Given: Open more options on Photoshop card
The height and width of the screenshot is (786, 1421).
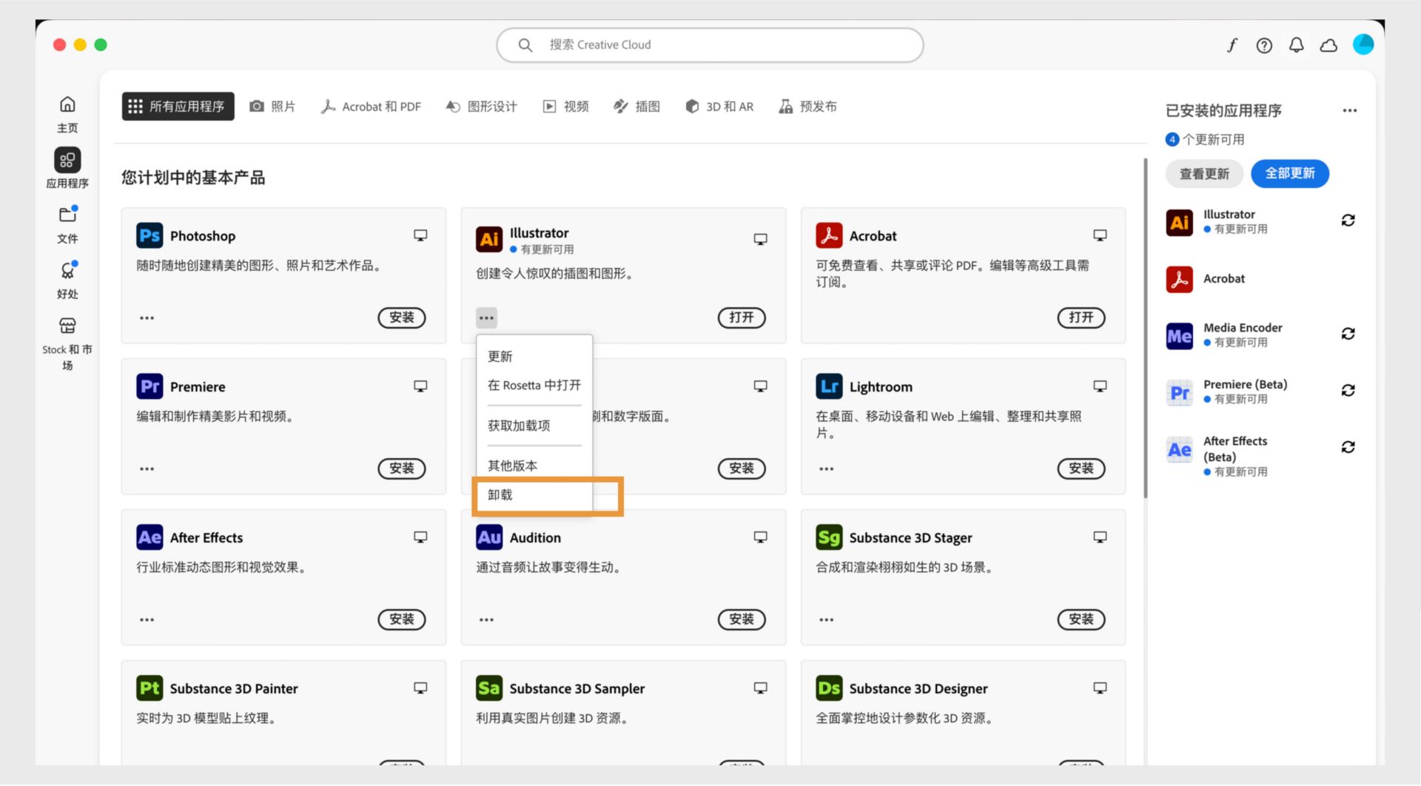Looking at the screenshot, I should 147,318.
